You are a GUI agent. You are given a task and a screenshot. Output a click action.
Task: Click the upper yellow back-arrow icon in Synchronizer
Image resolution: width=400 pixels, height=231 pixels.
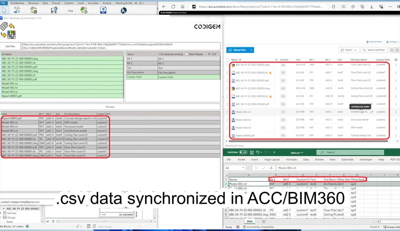tap(11, 26)
